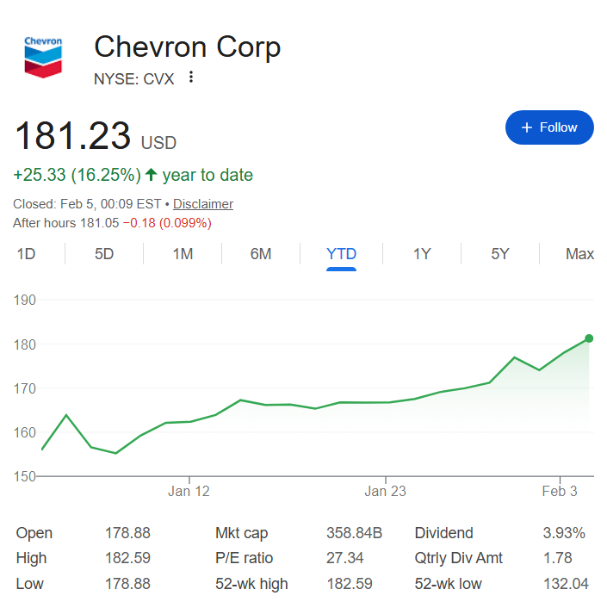Screen dimensions: 607x614
Task: Select the Max time range tab
Action: (579, 254)
